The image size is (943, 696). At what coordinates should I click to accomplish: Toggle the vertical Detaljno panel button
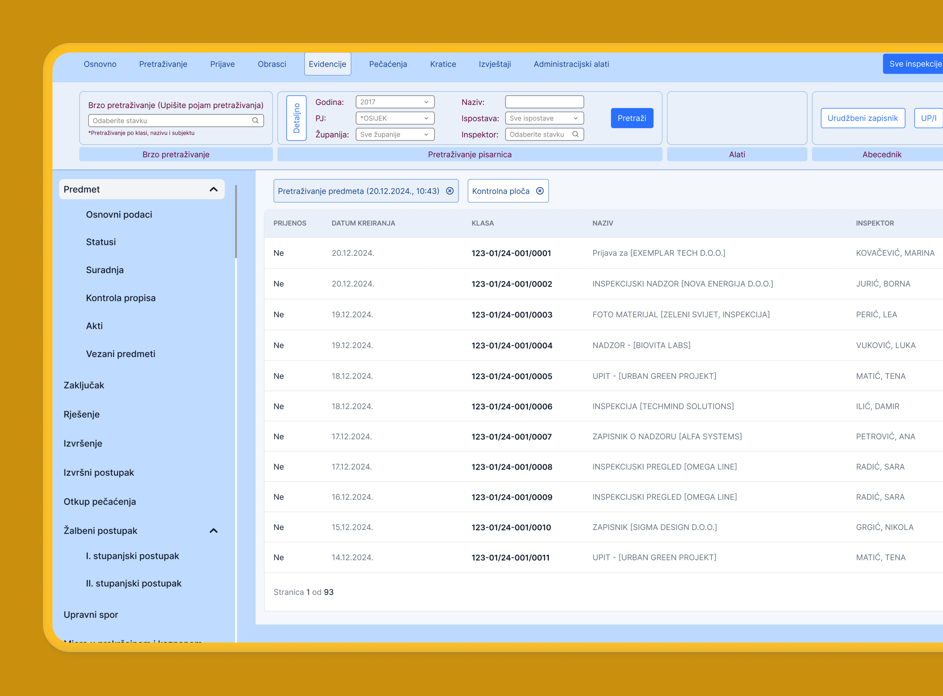point(296,118)
